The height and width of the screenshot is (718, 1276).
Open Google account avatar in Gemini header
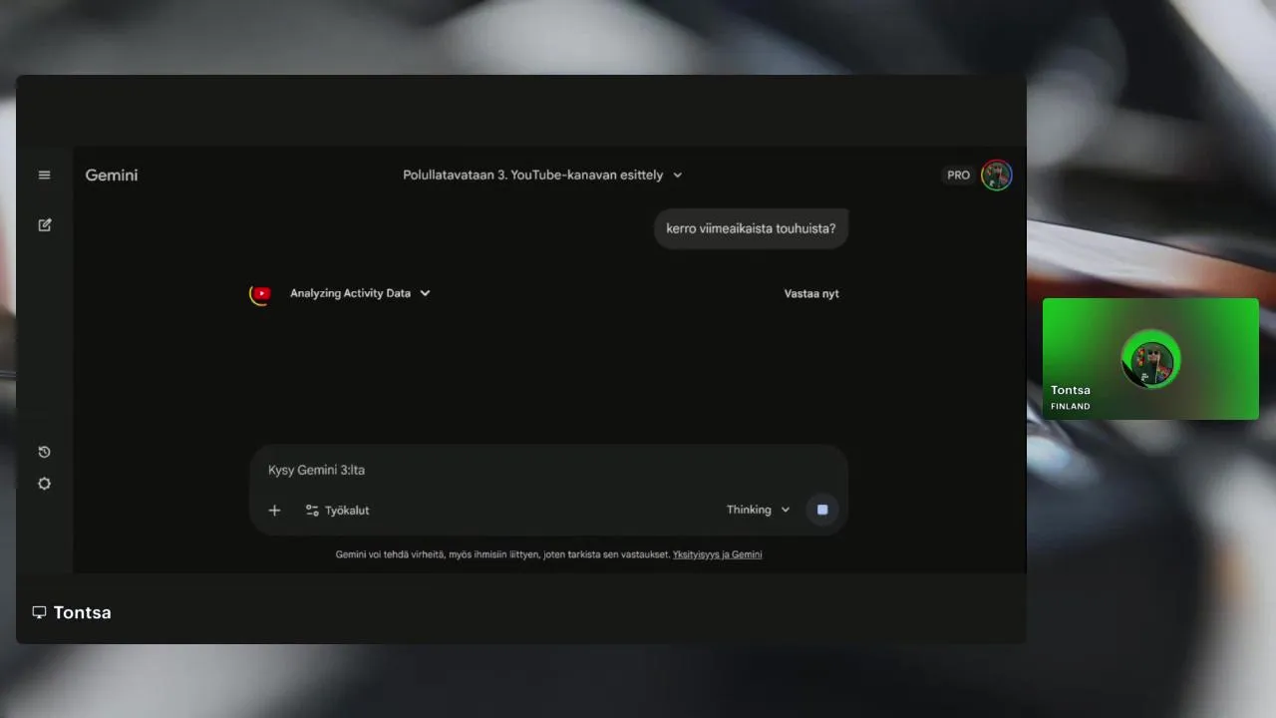(x=996, y=176)
